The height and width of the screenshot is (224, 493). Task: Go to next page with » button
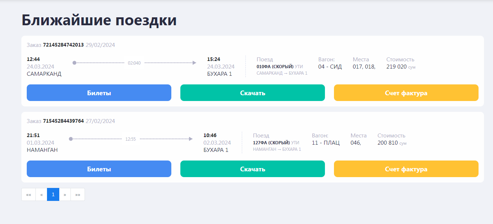coord(65,194)
